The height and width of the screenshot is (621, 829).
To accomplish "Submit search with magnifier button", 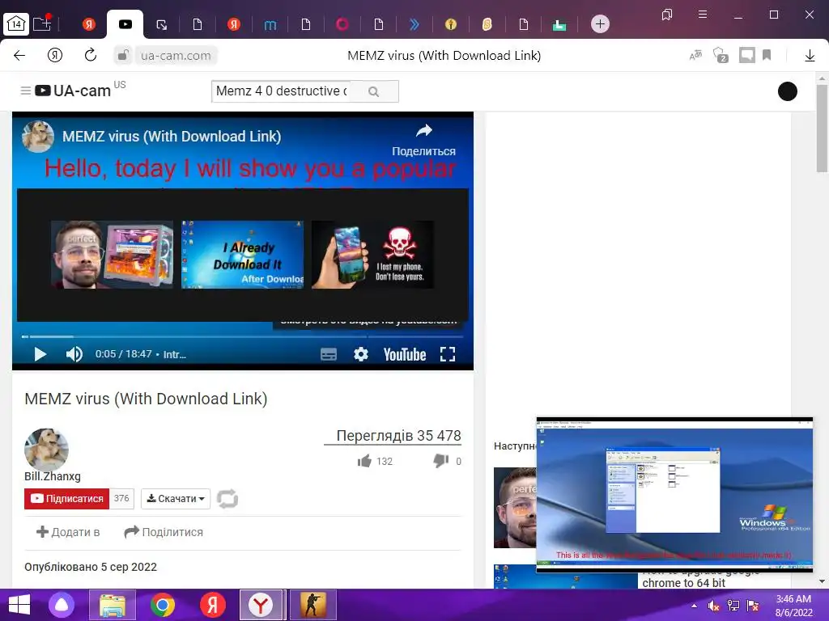I will [x=374, y=91].
